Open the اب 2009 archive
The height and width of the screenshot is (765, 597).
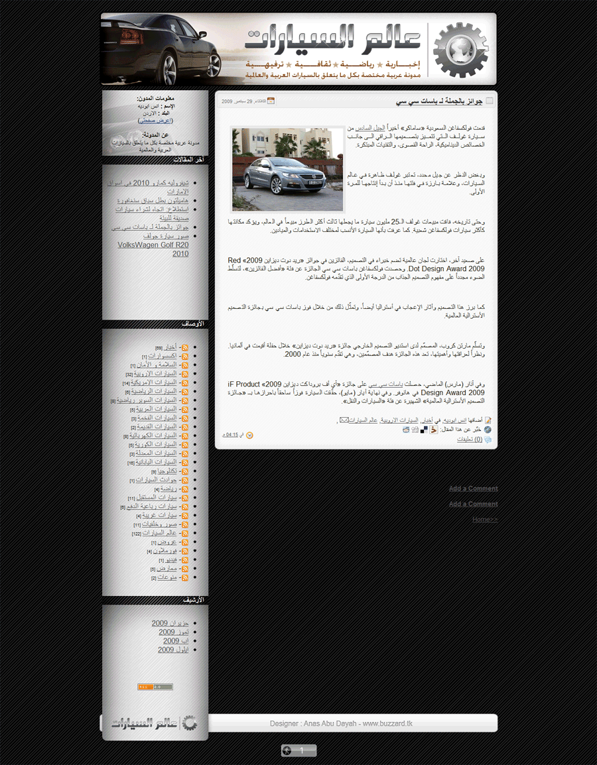(176, 640)
